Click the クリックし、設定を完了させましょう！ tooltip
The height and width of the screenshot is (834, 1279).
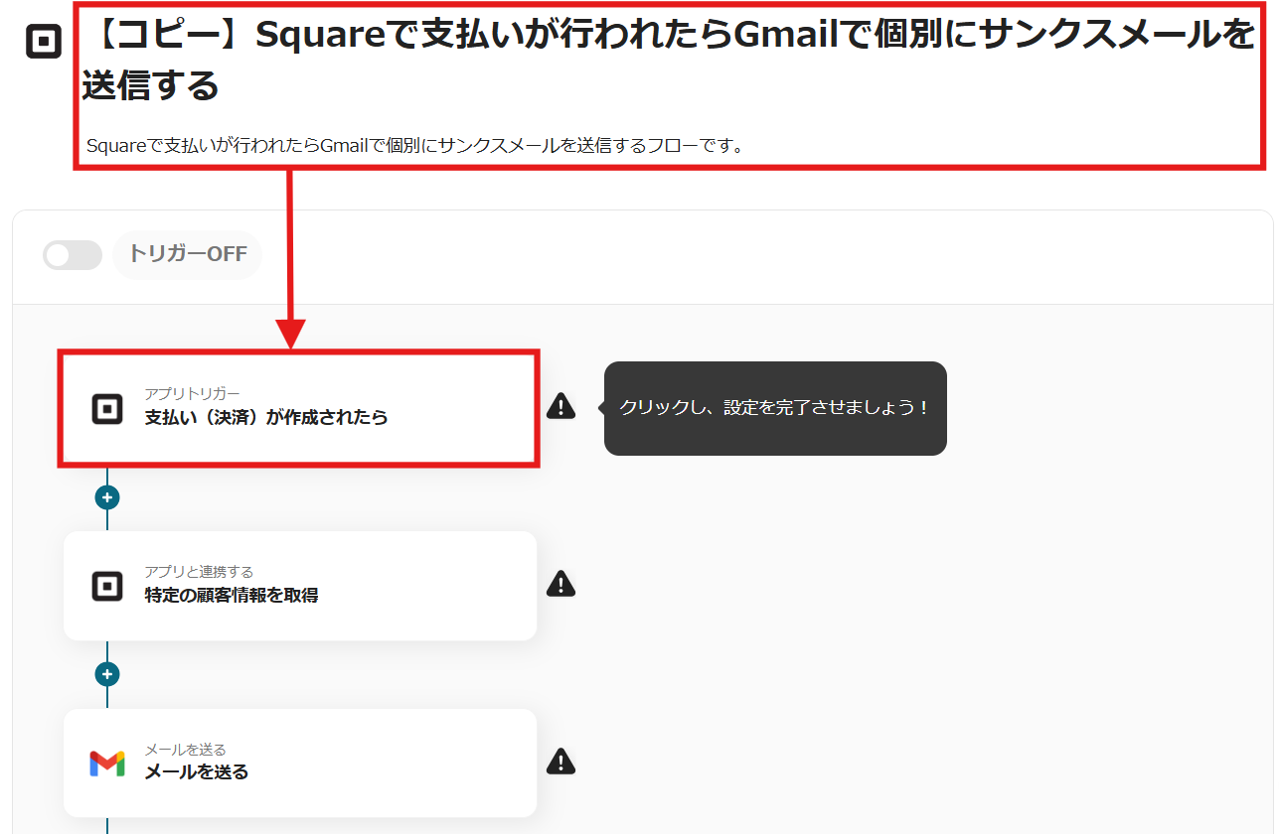(x=775, y=408)
